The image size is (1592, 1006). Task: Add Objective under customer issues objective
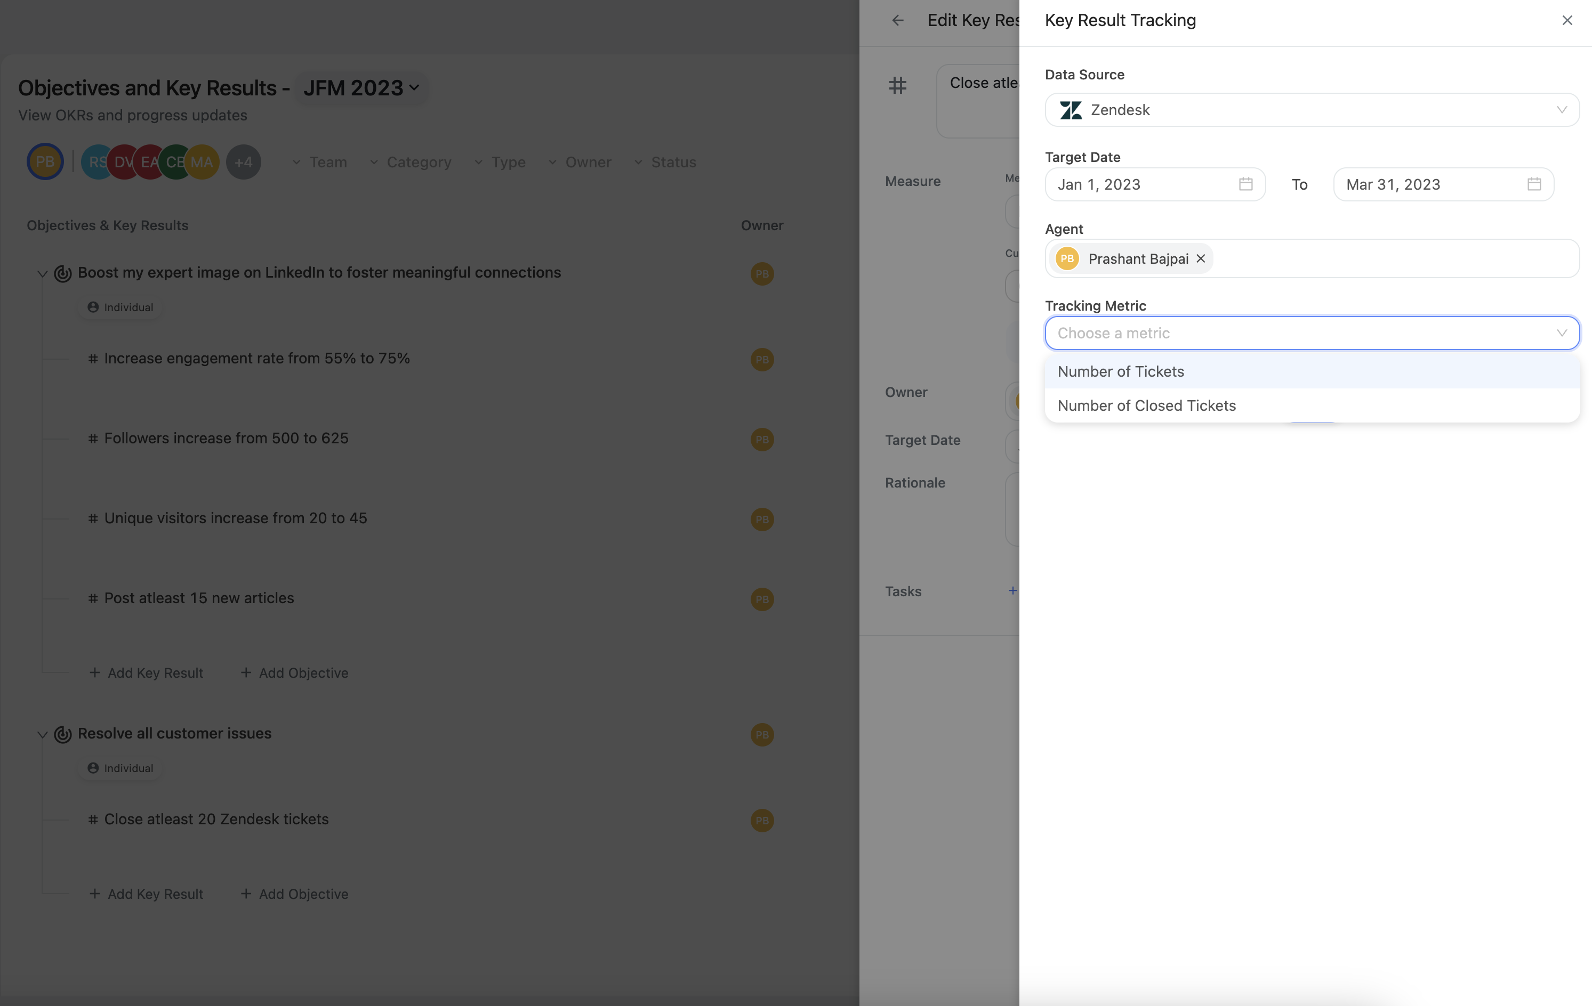coord(294,894)
